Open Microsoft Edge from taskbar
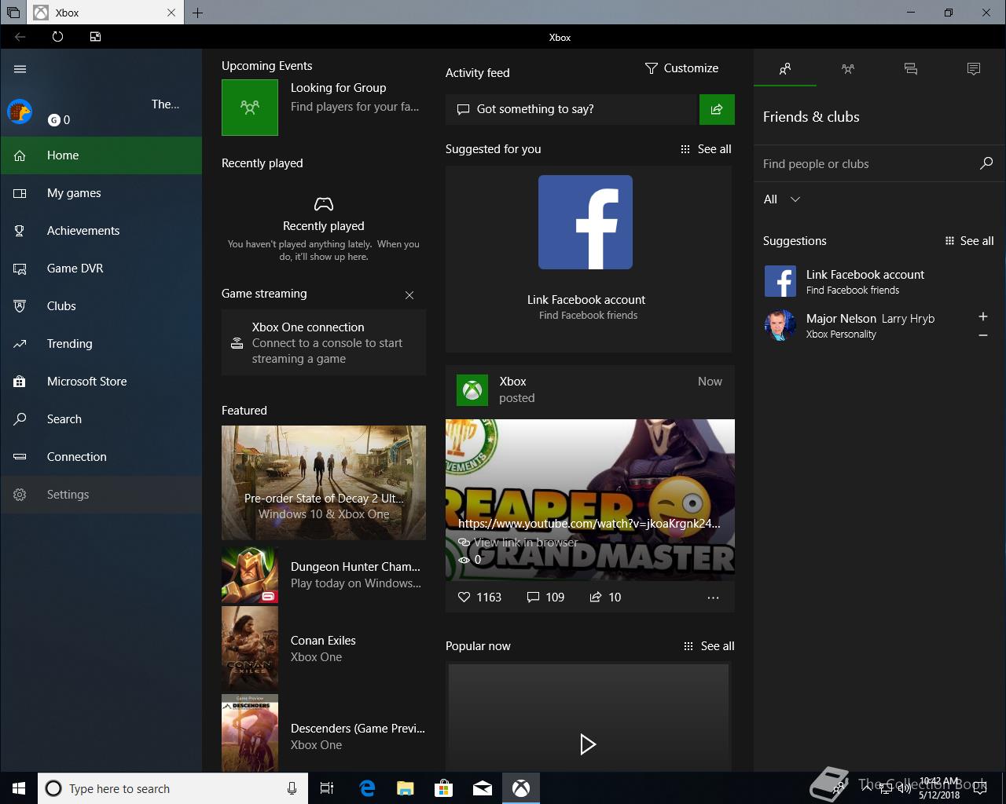1006x804 pixels. click(x=367, y=788)
